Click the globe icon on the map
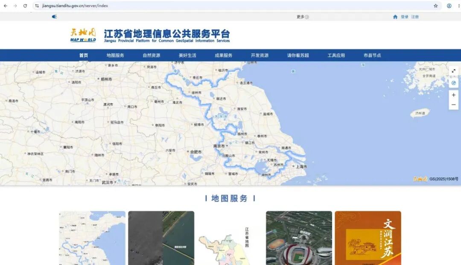The image size is (461, 265). pyautogui.click(x=454, y=83)
